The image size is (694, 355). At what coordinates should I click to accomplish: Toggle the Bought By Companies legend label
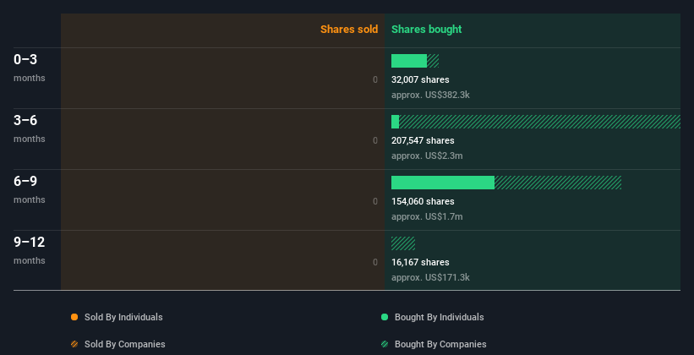(440, 344)
